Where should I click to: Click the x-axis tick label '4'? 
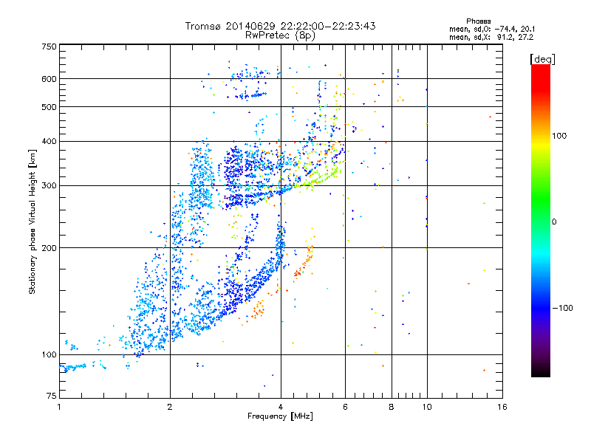(x=281, y=407)
